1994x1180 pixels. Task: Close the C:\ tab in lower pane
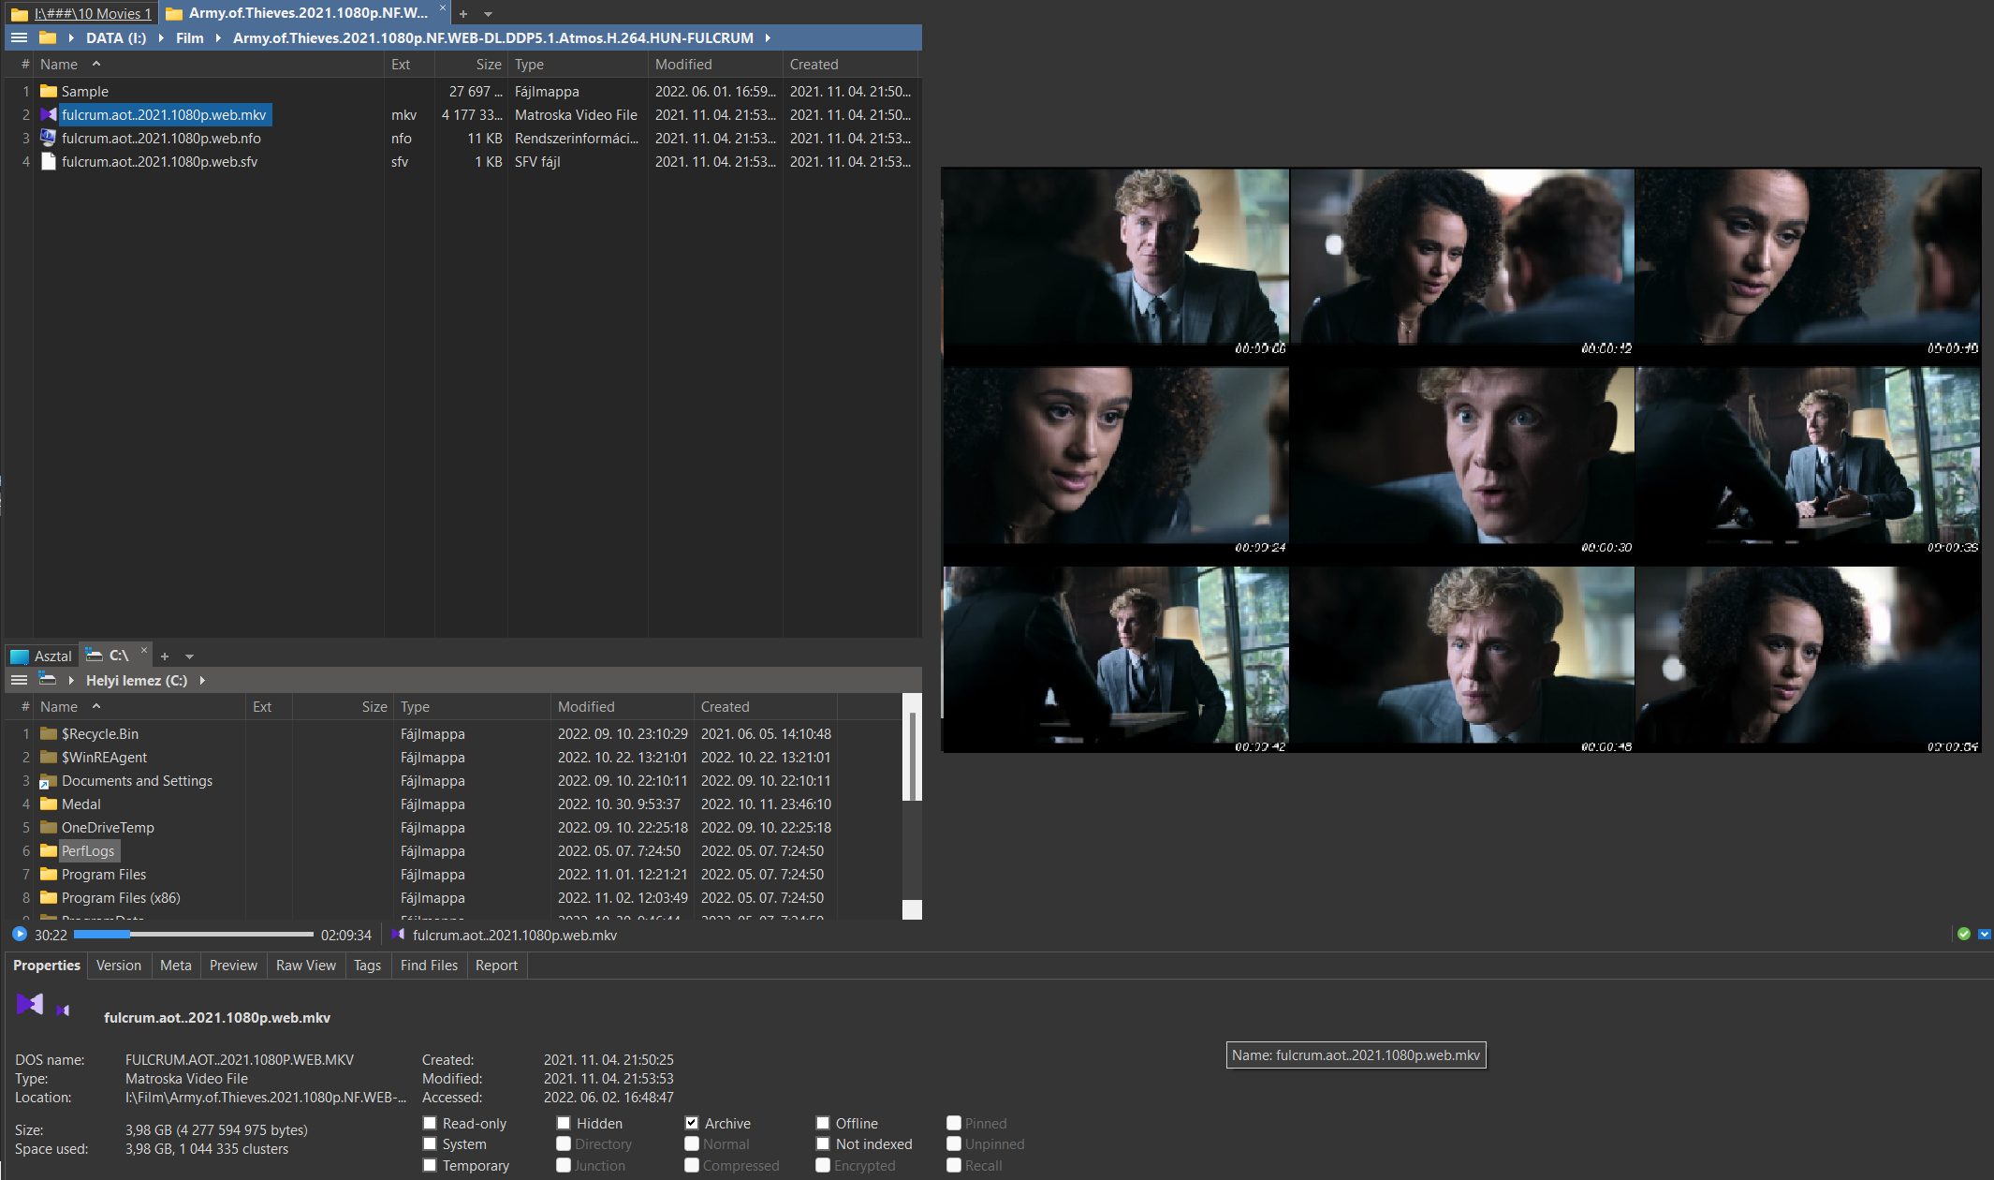[x=144, y=651]
